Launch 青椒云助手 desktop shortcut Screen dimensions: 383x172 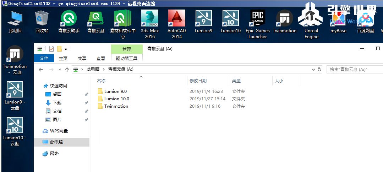69,22
